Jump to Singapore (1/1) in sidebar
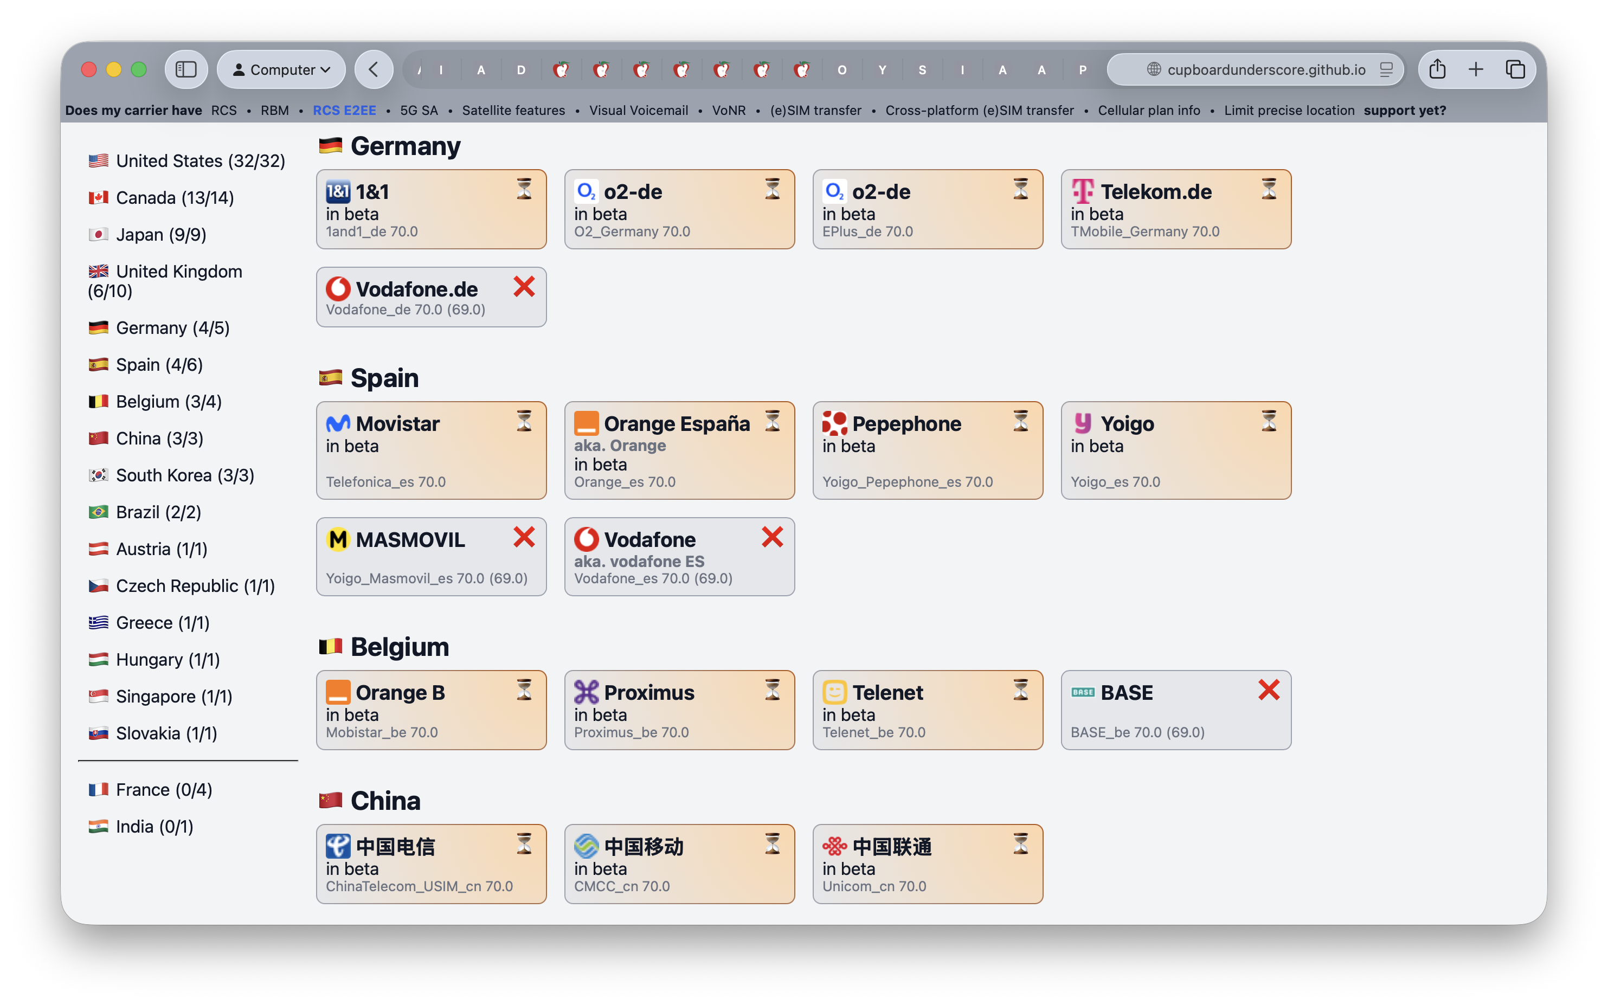This screenshot has height=1005, width=1608. click(x=160, y=696)
